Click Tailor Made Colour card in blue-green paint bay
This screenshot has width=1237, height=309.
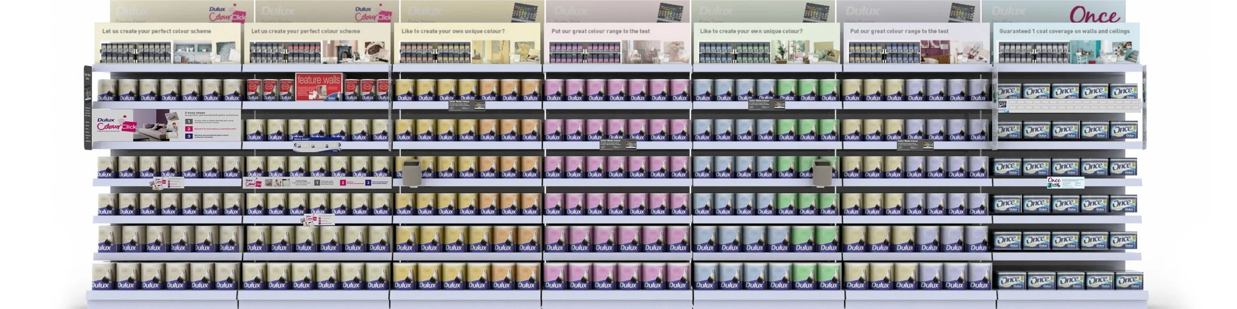point(766,104)
